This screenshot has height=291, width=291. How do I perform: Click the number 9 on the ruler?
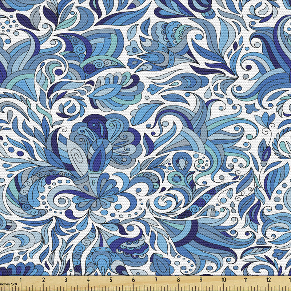pos(201,280)
